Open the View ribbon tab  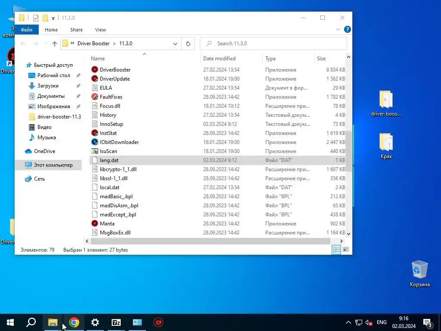coord(100,30)
